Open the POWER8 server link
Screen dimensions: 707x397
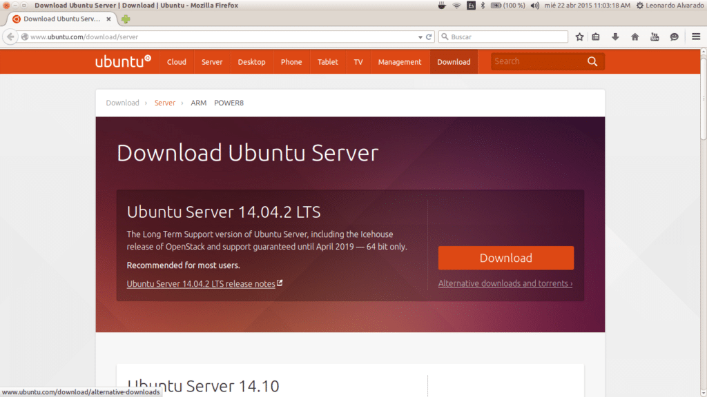pyautogui.click(x=229, y=103)
